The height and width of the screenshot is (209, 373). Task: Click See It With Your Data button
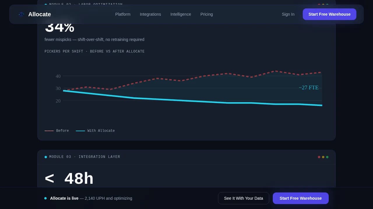coord(244,198)
